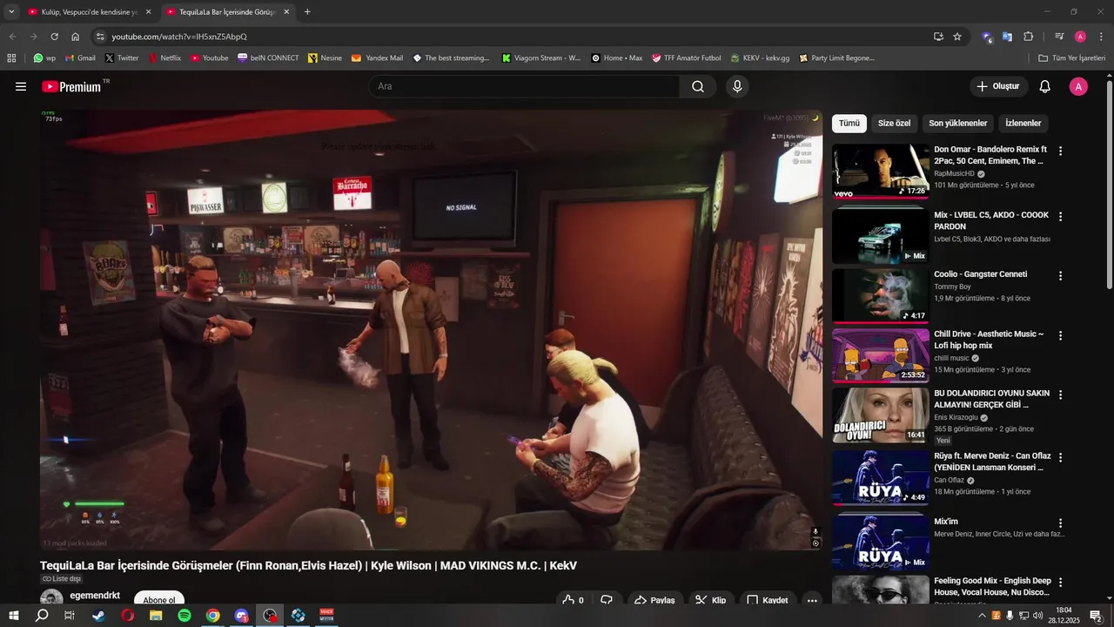1114x627 pixels.
Task: Open Windows action center notifications
Action: [1096, 616]
